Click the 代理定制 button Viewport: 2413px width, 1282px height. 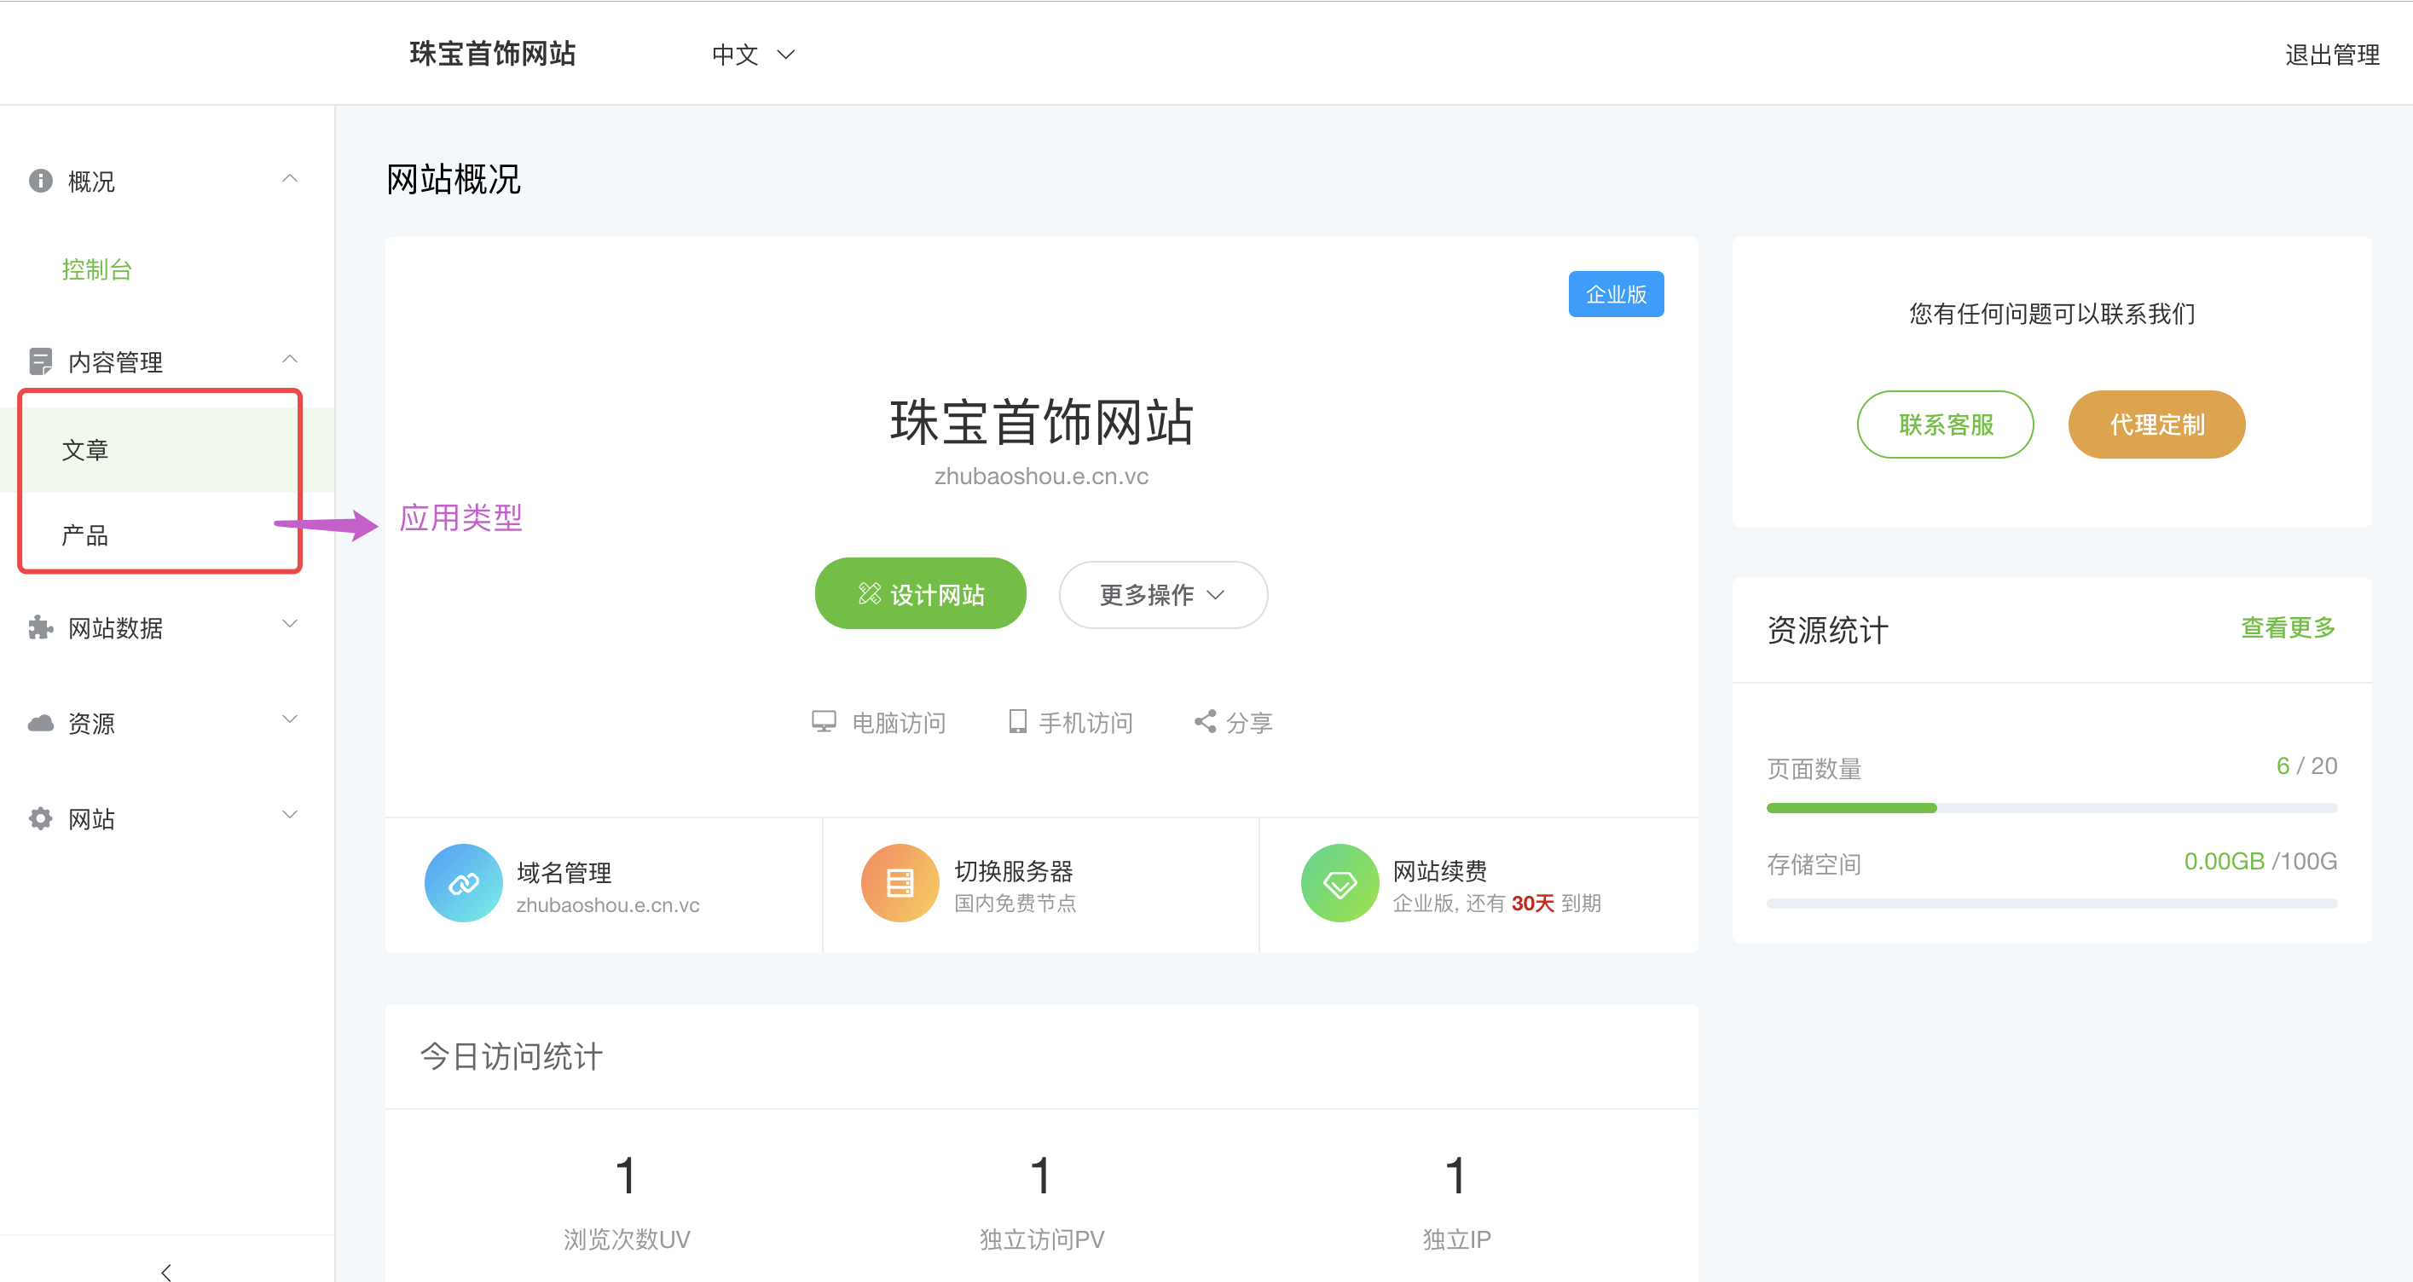click(x=2156, y=424)
